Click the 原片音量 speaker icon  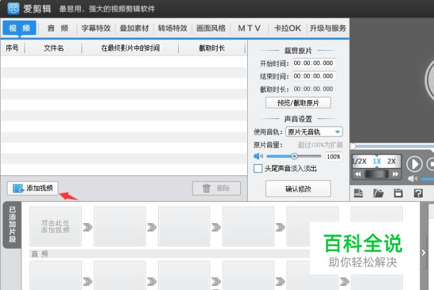[x=258, y=156]
